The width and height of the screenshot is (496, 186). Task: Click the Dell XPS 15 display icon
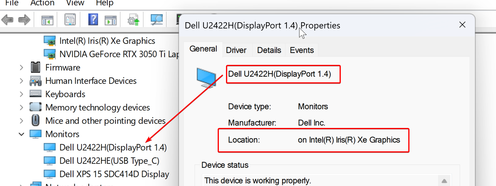point(50,174)
